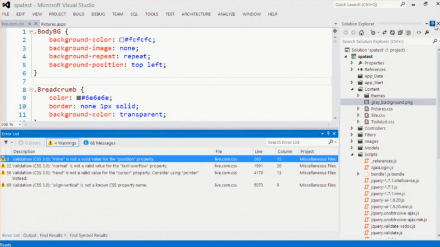The width and height of the screenshot is (440, 247).
Task: Click in the Search Error List field
Action: [x=296, y=142]
